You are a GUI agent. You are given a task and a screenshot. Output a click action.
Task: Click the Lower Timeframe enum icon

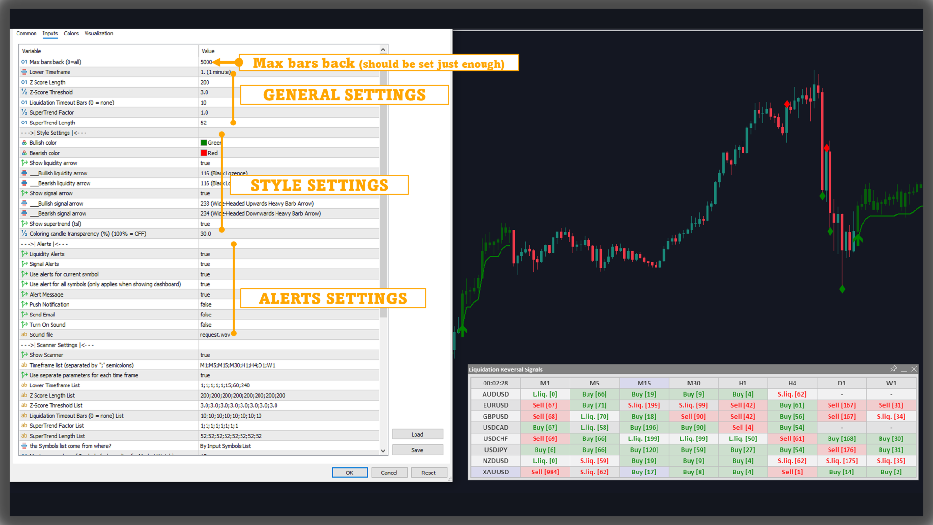click(24, 72)
